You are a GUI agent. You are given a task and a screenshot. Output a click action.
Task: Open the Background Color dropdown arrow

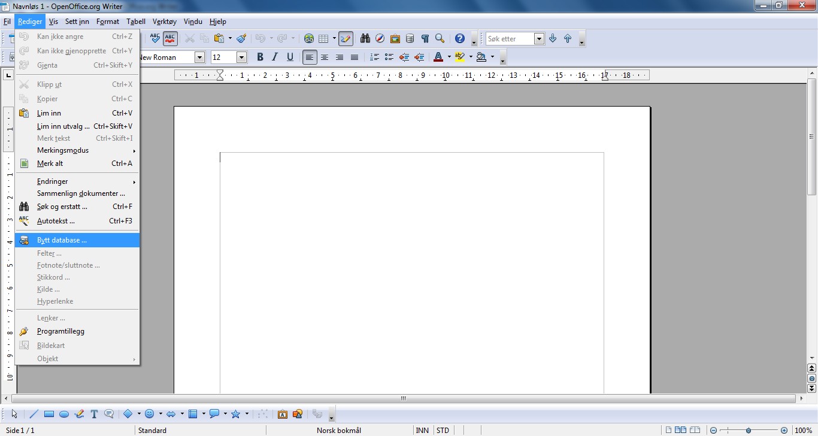pyautogui.click(x=492, y=57)
